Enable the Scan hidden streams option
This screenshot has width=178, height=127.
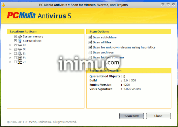(90, 57)
